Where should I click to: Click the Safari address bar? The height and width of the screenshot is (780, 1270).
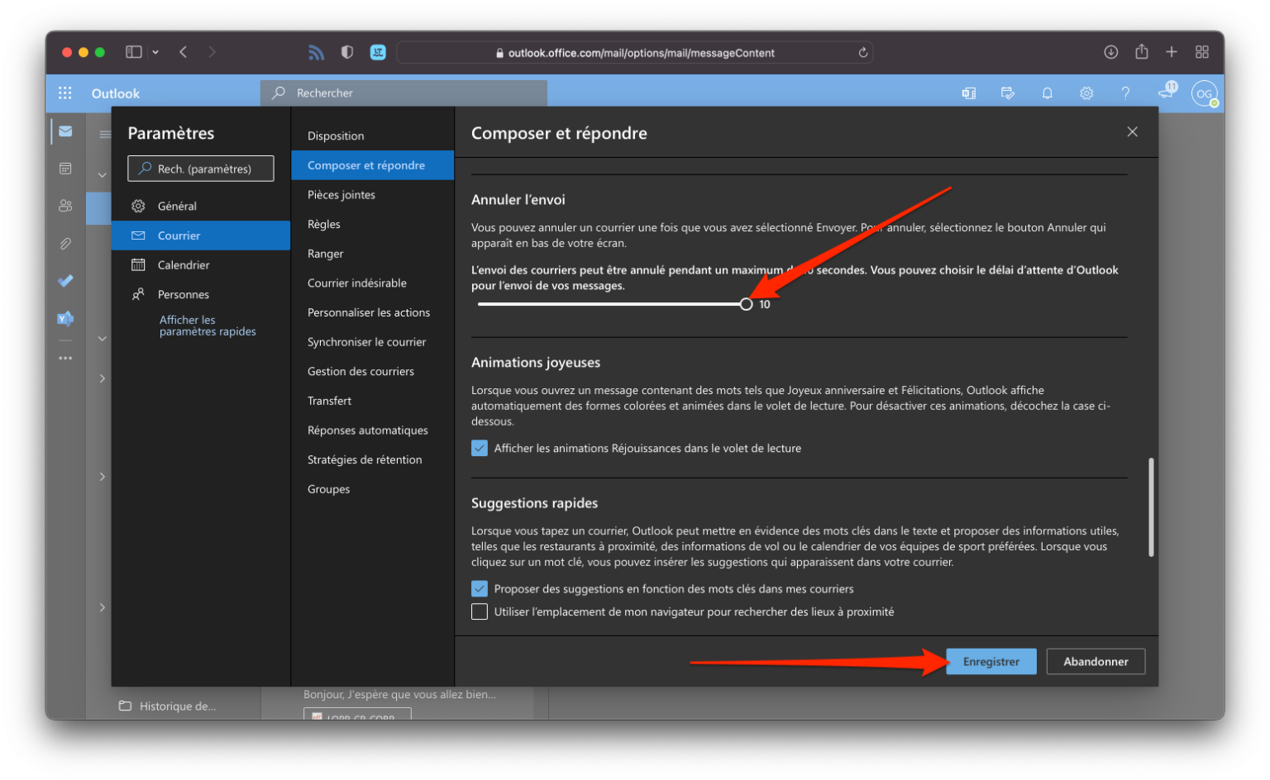635,53
